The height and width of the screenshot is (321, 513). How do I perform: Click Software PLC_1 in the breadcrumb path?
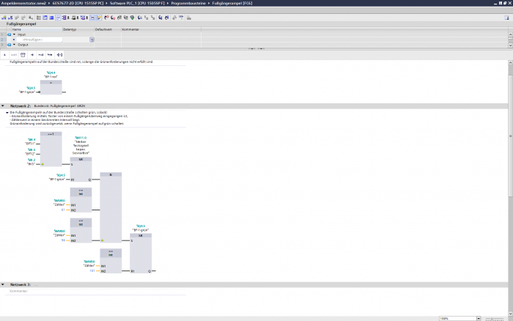point(133,3)
